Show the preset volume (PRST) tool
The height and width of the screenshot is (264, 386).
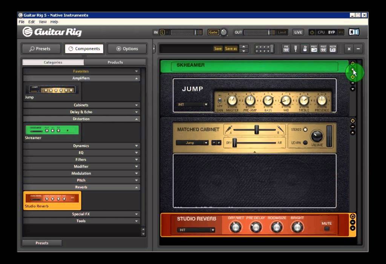314,49
